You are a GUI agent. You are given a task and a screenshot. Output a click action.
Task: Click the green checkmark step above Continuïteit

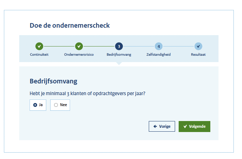(39, 46)
